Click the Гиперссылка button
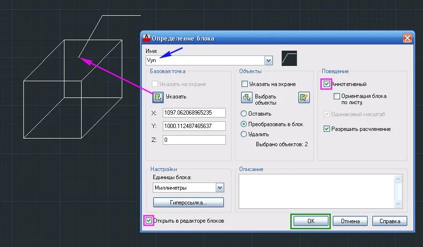Screen dimensions: 423x247 pos(188,203)
